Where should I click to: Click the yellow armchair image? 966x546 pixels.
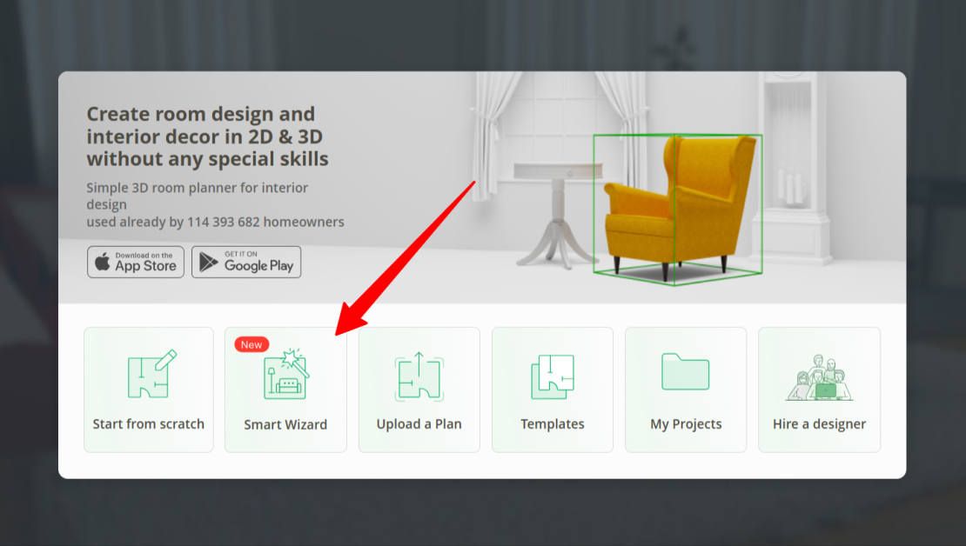pos(681,208)
